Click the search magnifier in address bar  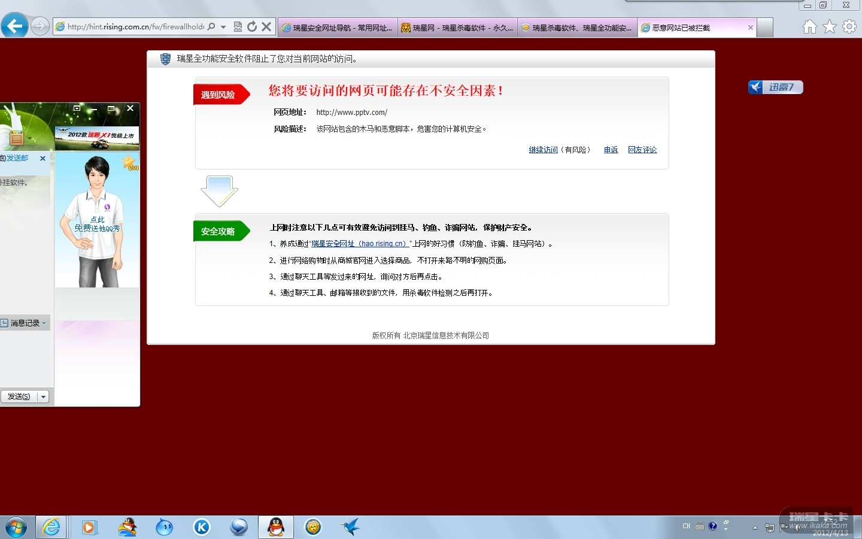(211, 27)
